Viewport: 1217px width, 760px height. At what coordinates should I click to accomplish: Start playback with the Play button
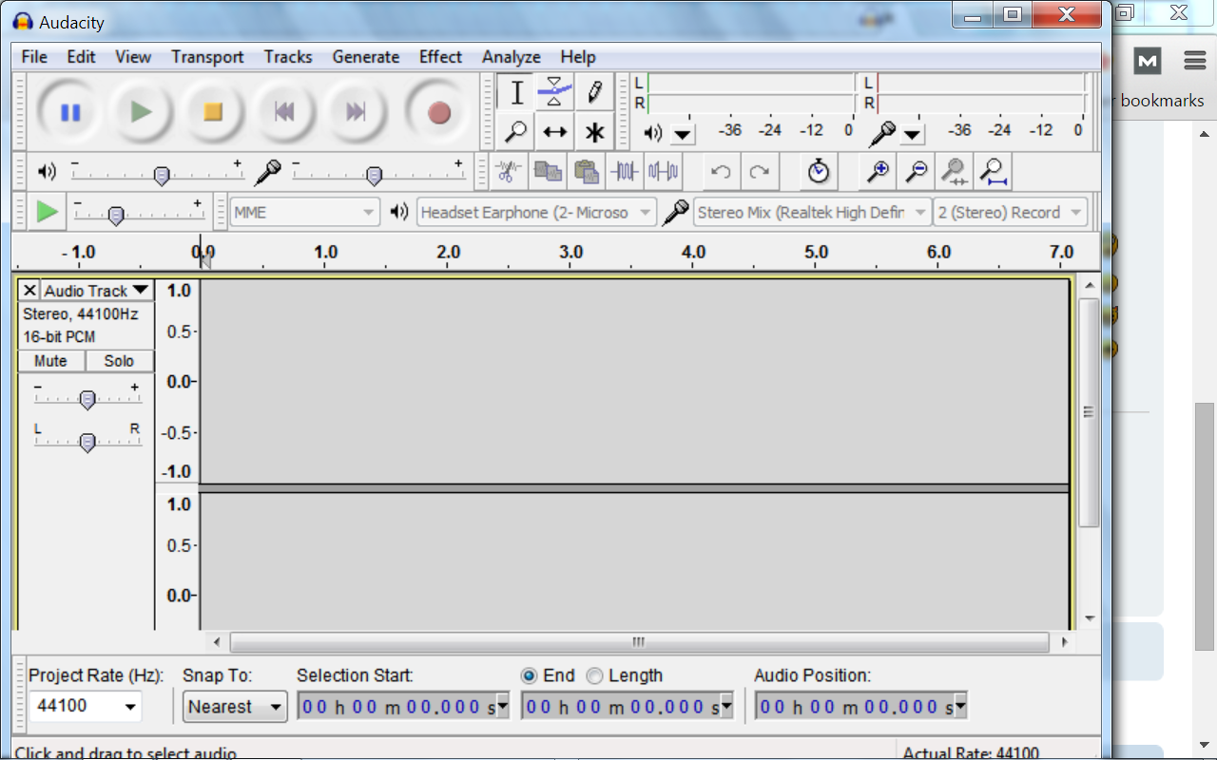142,112
